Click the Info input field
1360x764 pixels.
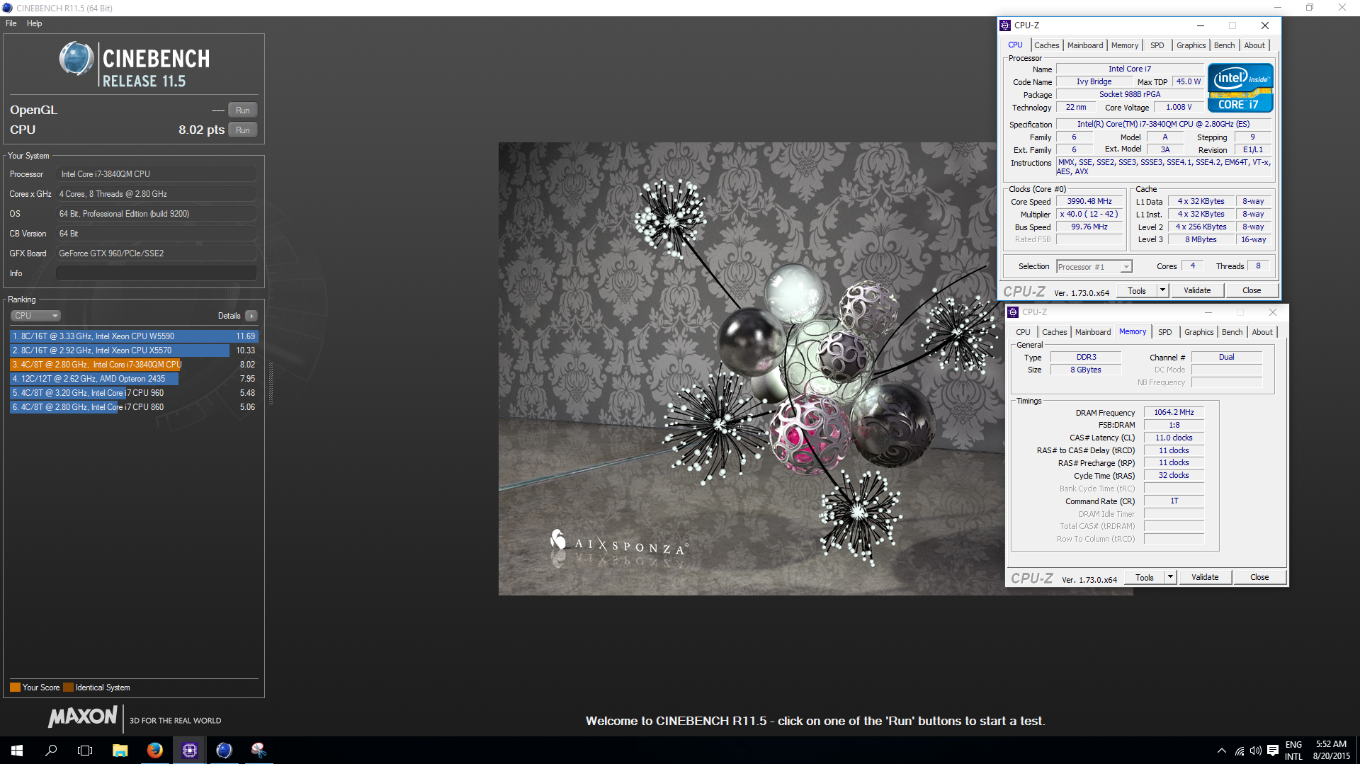[x=156, y=273]
